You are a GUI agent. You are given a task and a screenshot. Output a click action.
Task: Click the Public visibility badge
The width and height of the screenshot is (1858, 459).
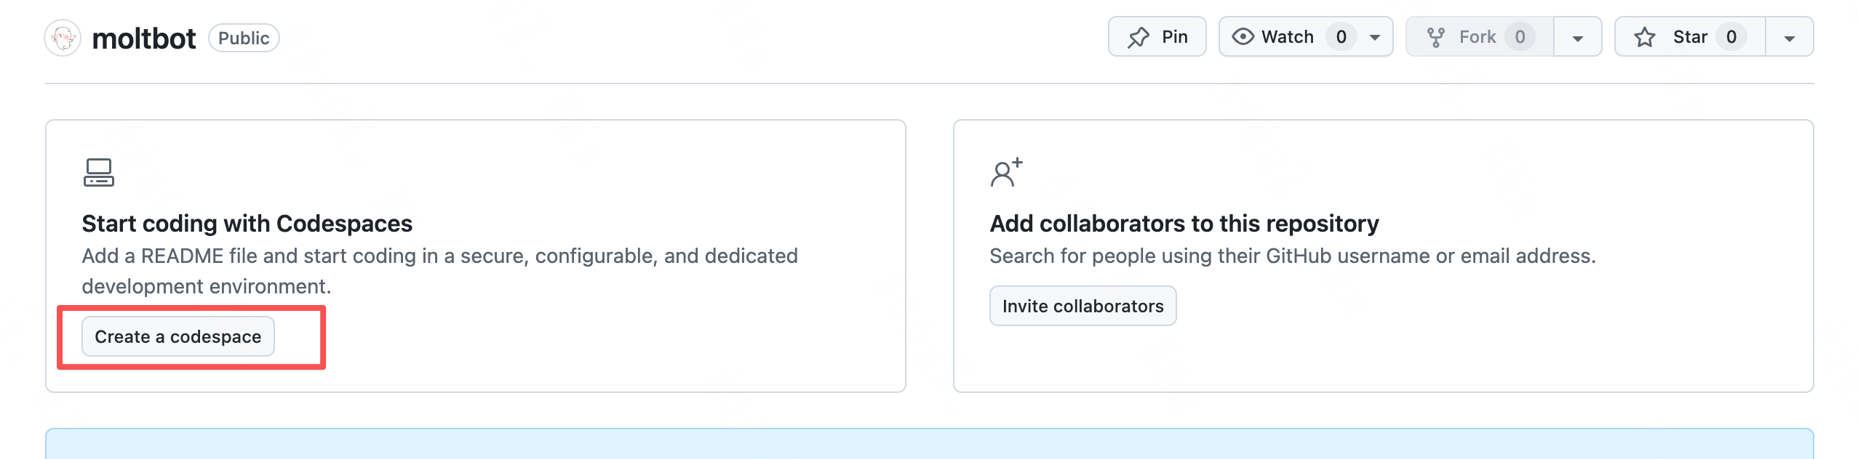pyautogui.click(x=244, y=38)
